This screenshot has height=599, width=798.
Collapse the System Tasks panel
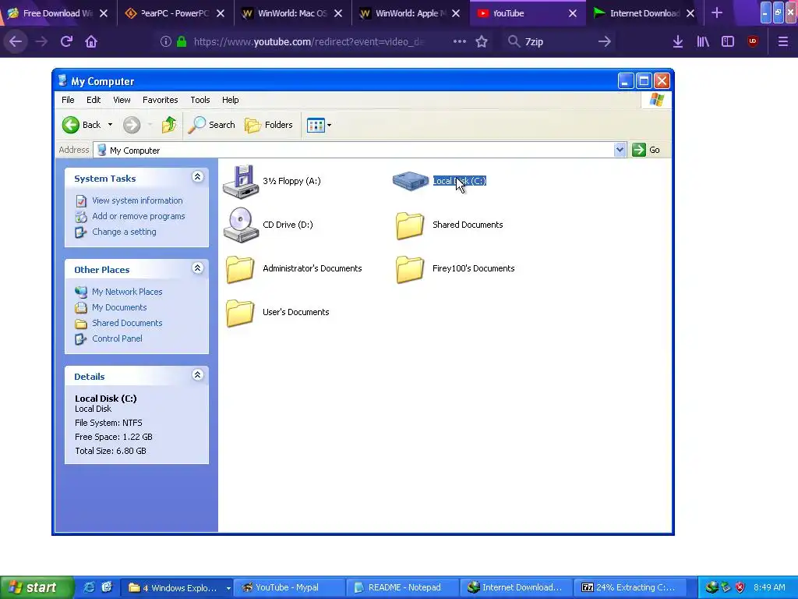[x=197, y=177]
